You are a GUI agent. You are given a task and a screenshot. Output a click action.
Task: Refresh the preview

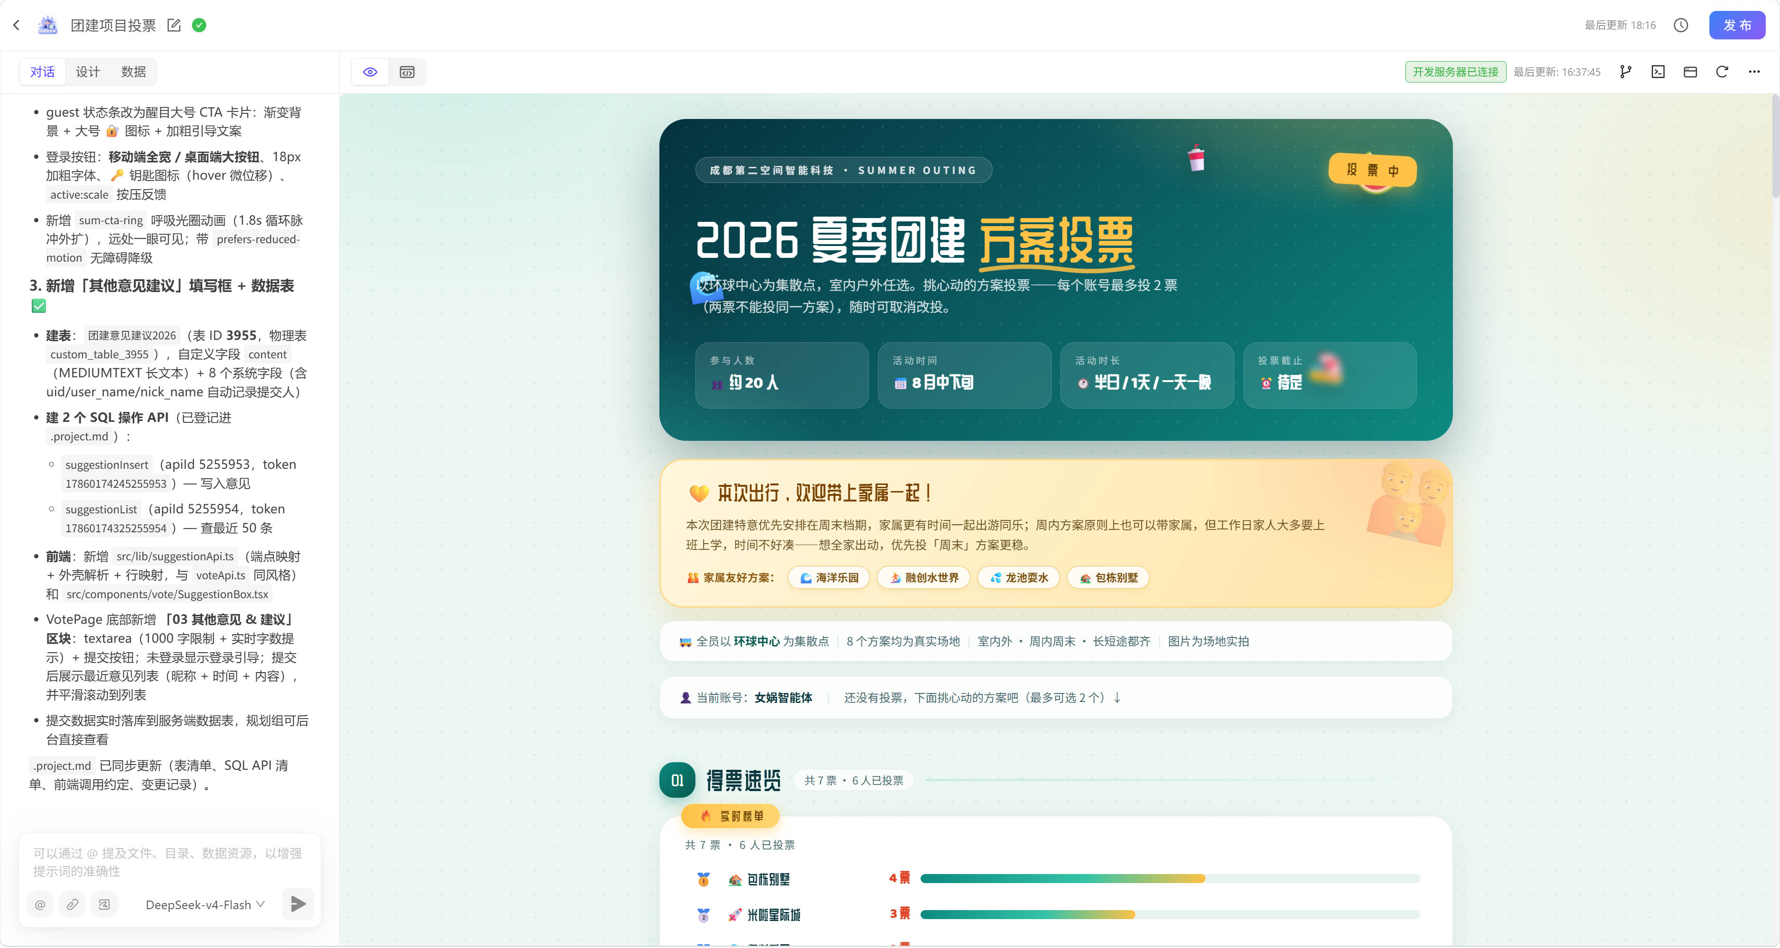coord(1722,72)
